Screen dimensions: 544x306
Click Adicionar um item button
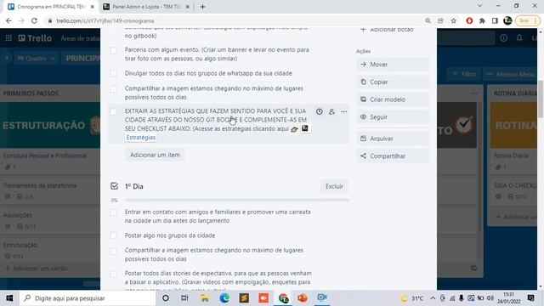tap(155, 155)
